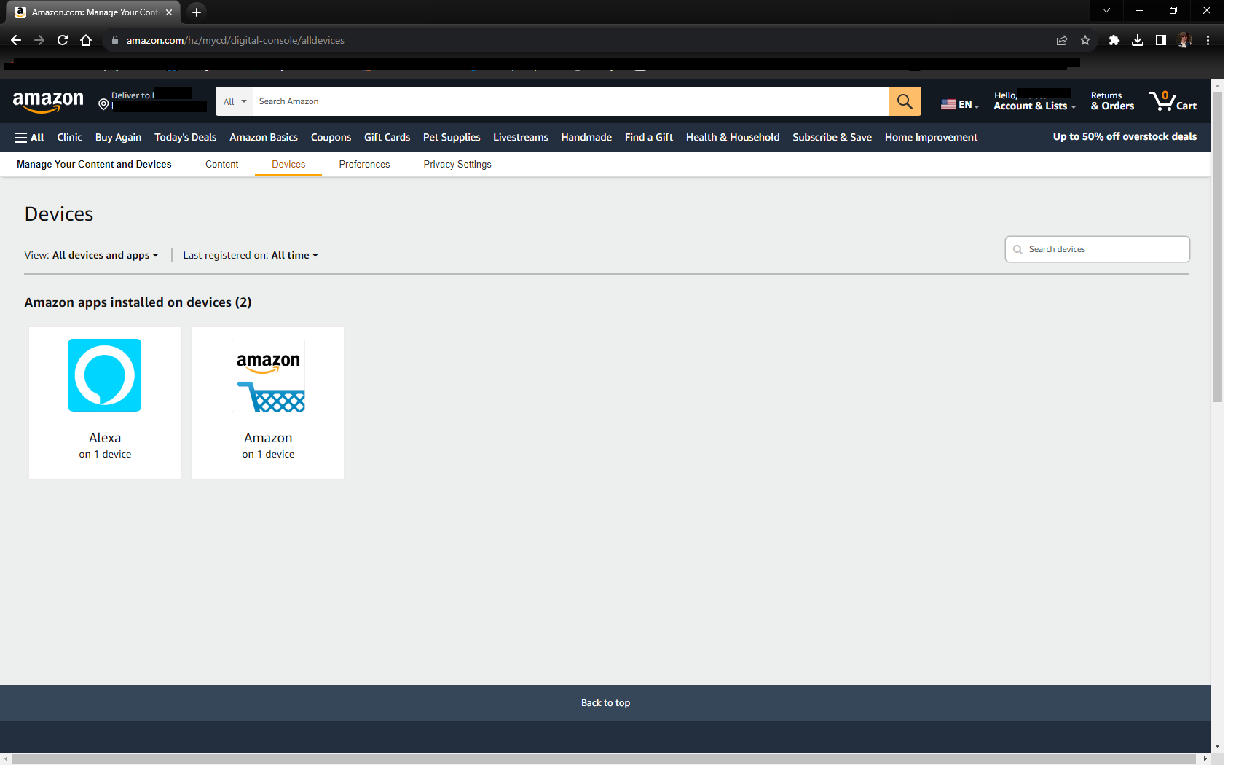Click the Back to top button
Image resolution: width=1244 pixels, height=765 pixels.
[x=605, y=703]
